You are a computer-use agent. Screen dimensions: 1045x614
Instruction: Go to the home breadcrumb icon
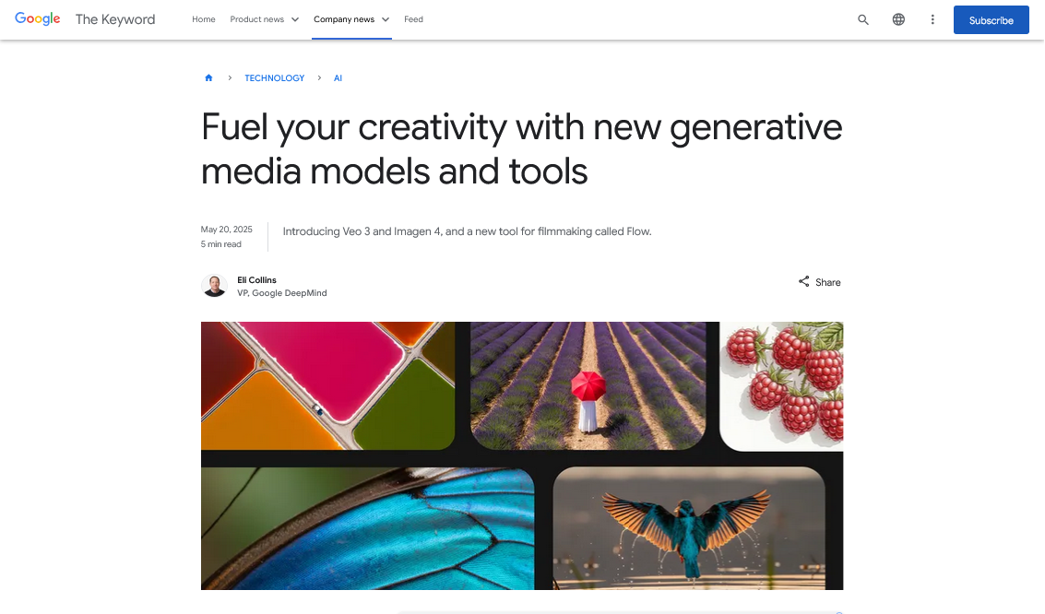point(208,78)
